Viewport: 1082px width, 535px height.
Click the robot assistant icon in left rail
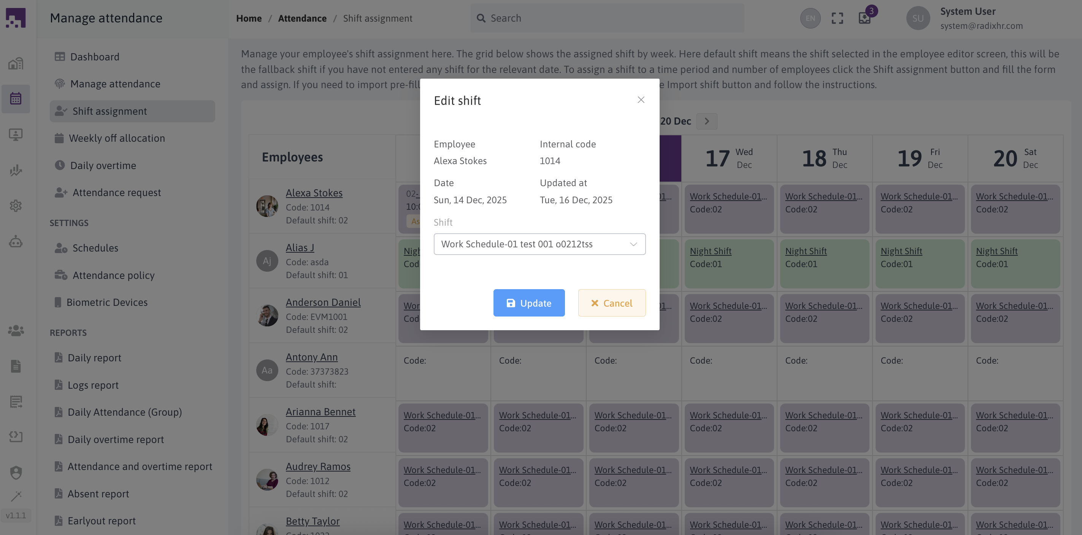pos(16,242)
